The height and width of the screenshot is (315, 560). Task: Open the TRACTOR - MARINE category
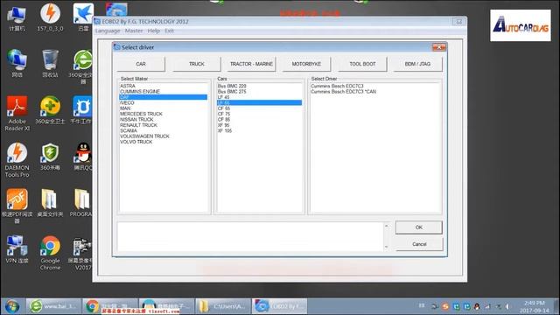(251, 64)
